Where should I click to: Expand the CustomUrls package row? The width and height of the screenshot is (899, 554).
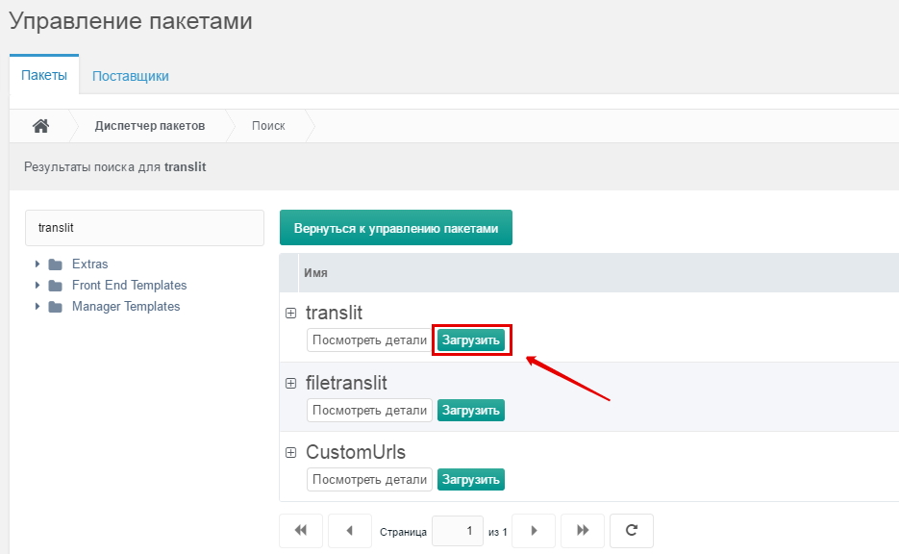(290, 452)
